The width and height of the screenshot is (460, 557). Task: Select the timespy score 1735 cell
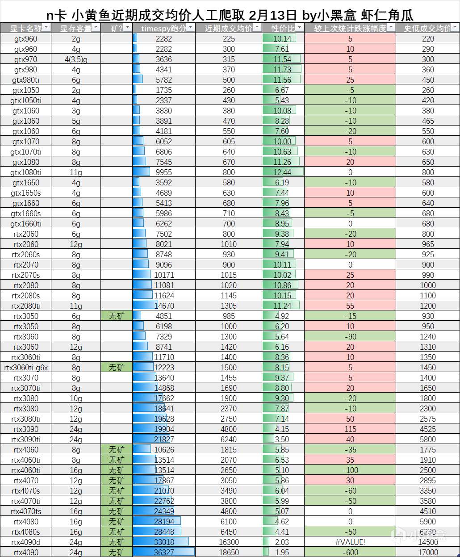coord(164,90)
